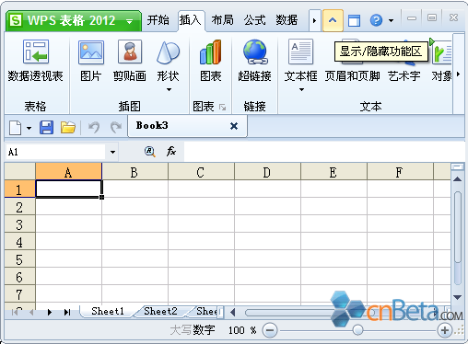
Task: Open chart group dialog launcher
Action: pyautogui.click(x=223, y=107)
